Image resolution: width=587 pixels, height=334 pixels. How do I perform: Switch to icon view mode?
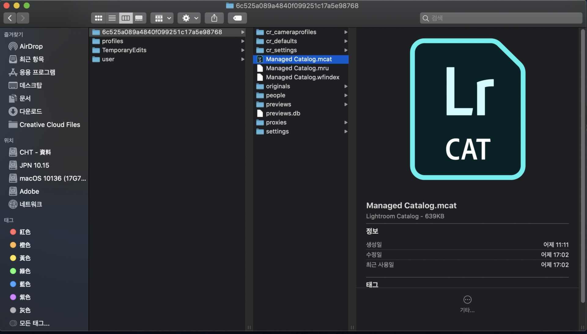tap(98, 18)
